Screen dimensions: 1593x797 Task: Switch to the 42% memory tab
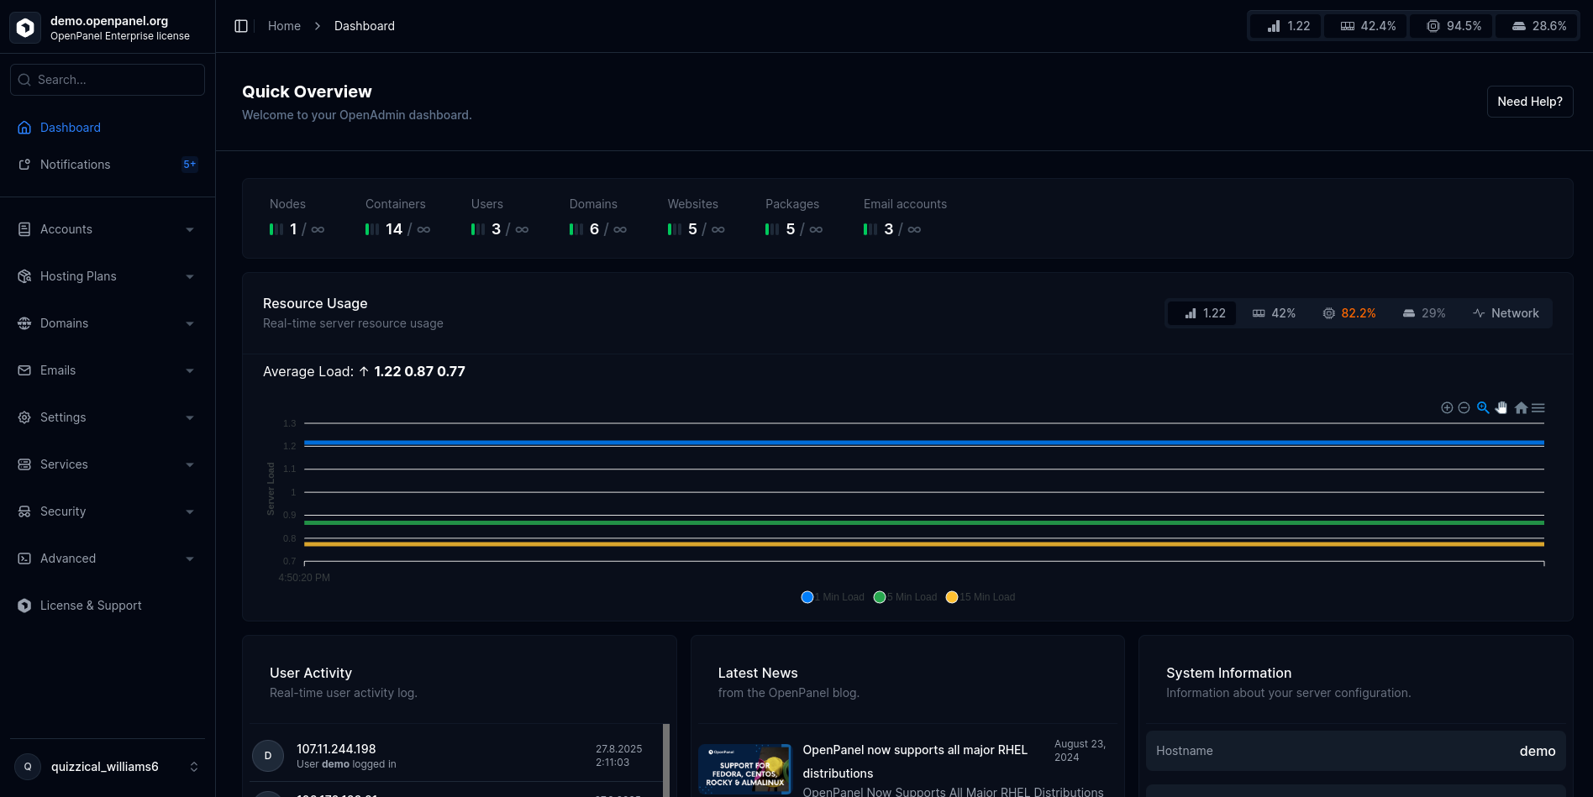pyautogui.click(x=1274, y=313)
